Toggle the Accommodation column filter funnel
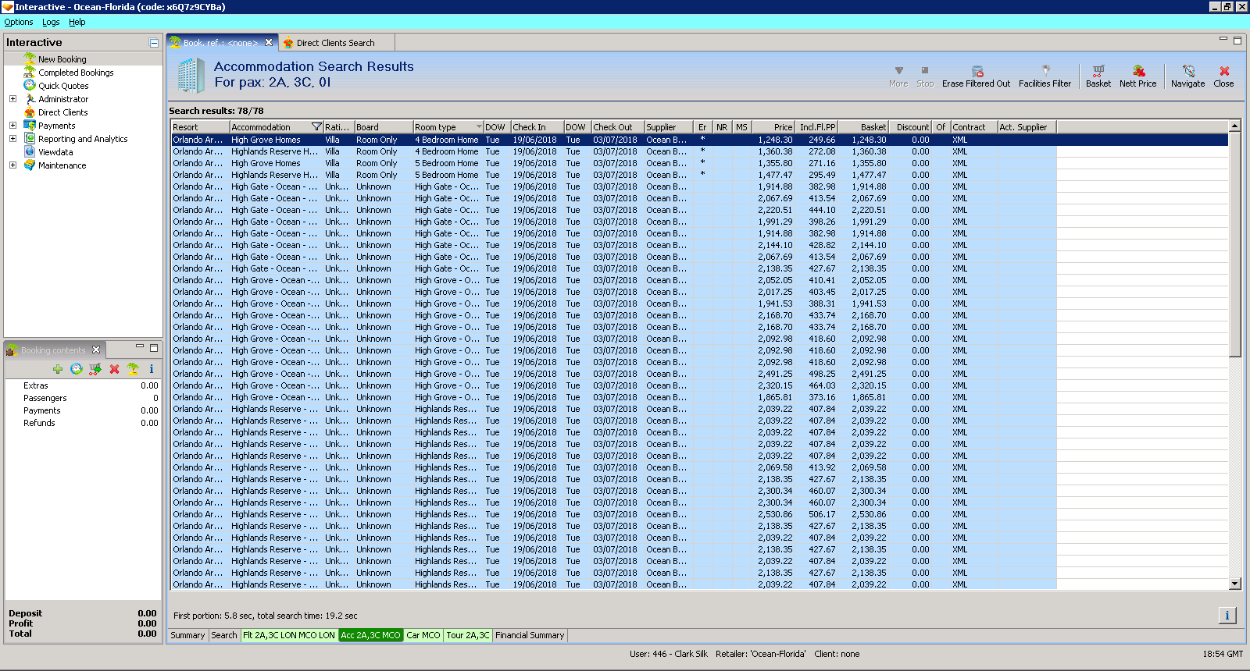The width and height of the screenshot is (1250, 671). [316, 127]
